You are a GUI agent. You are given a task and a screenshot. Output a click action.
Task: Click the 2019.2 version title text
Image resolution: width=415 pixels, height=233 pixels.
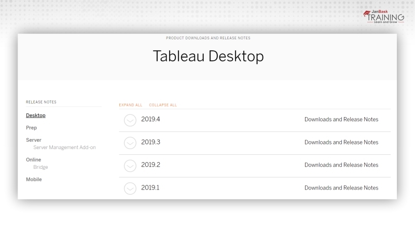click(x=150, y=165)
